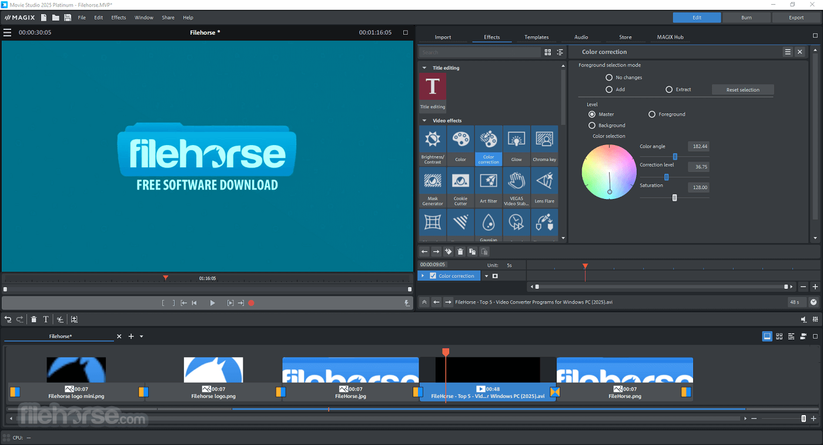Choose the Chroma key effect
This screenshot has width=823, height=445.
pyautogui.click(x=544, y=146)
